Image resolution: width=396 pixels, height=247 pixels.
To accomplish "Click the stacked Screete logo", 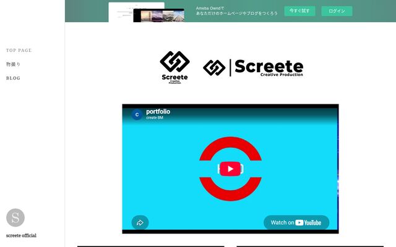I will (x=174, y=67).
